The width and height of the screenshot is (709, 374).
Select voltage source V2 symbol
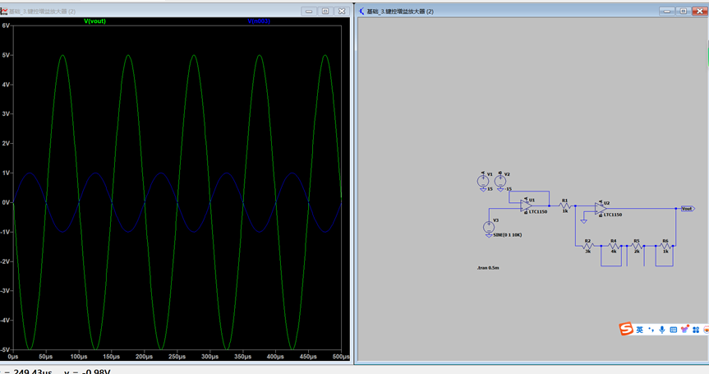pos(500,182)
